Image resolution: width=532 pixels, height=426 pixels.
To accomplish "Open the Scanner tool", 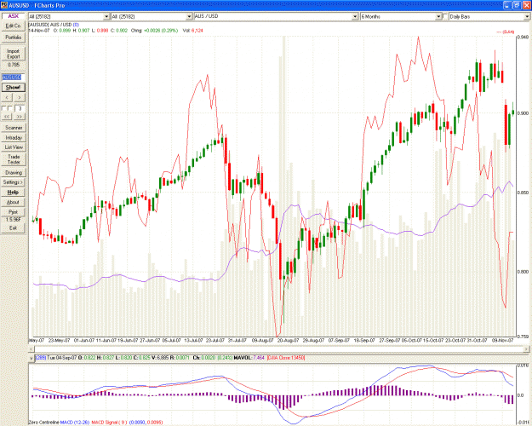I will coord(14,128).
